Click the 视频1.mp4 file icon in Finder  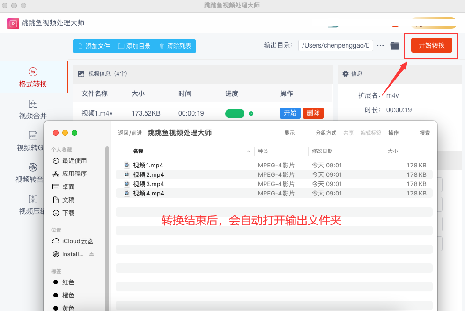coord(126,165)
